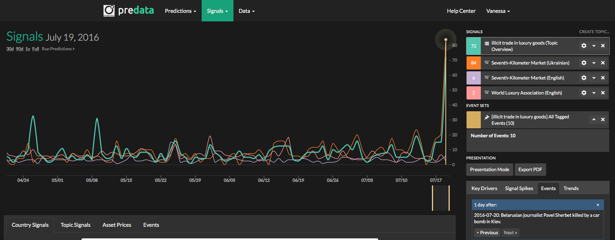Click teal 72 color swatch

coord(474,46)
